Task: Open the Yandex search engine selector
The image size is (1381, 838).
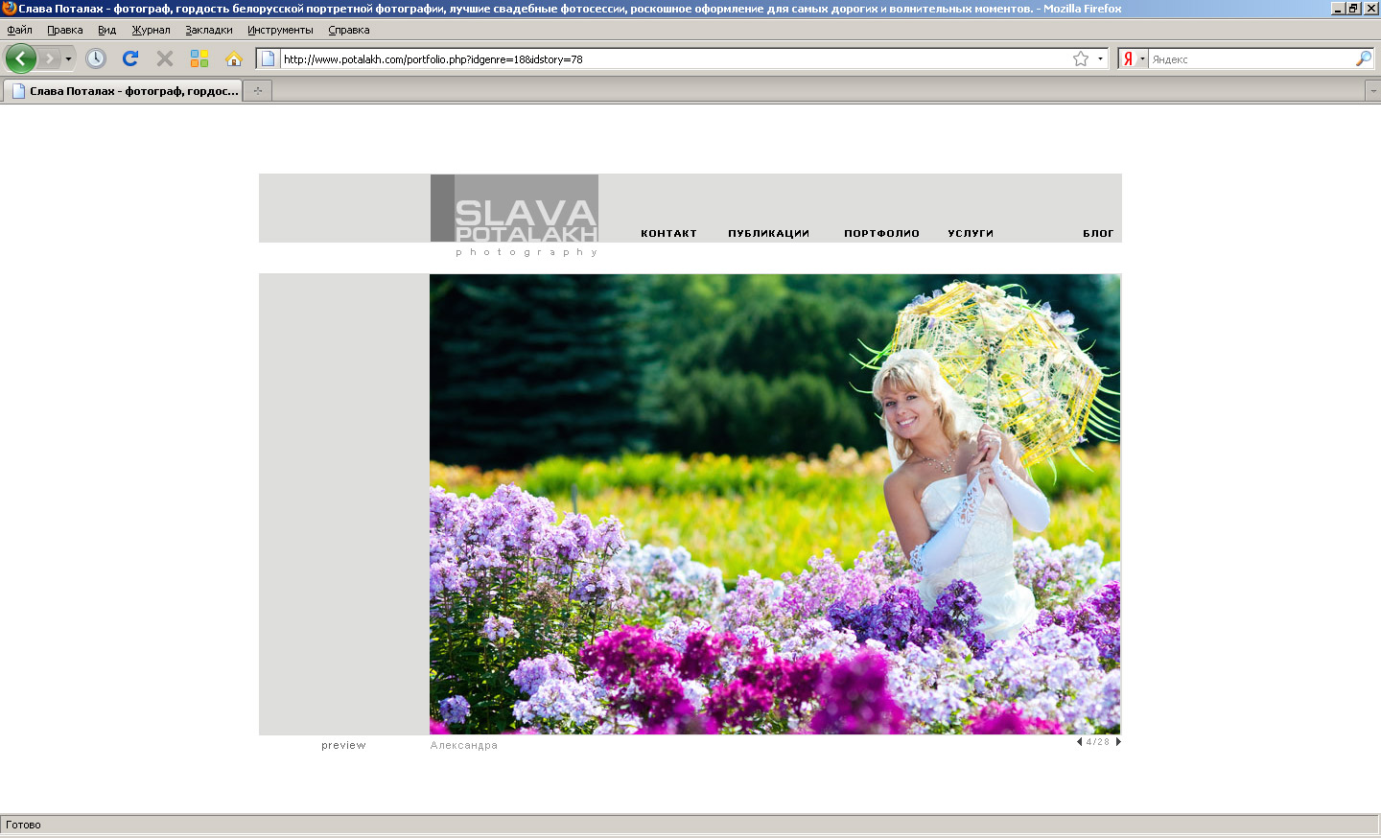Action: (1133, 58)
